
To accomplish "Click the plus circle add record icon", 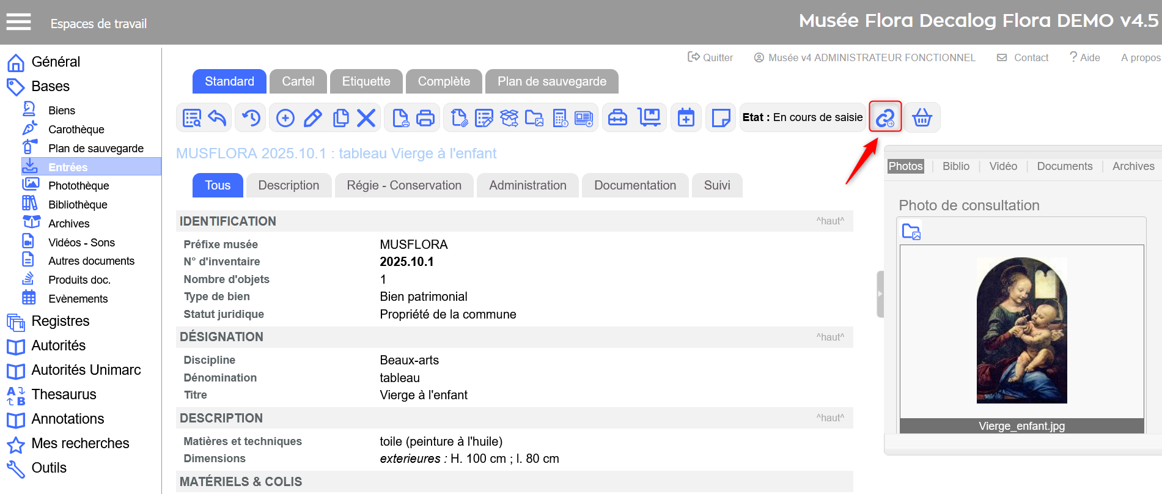I will coord(285,117).
